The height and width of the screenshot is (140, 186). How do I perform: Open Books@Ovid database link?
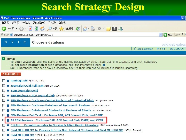tap(19, 81)
